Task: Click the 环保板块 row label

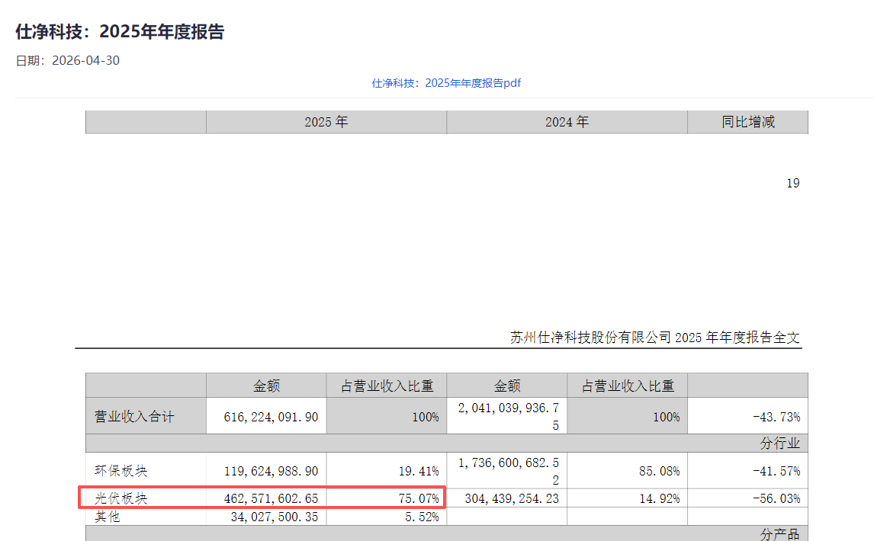Action: click(x=121, y=471)
